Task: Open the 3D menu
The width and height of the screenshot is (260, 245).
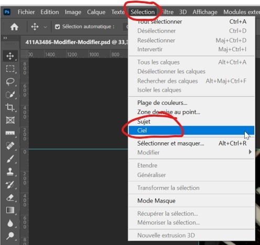Action: click(x=183, y=12)
